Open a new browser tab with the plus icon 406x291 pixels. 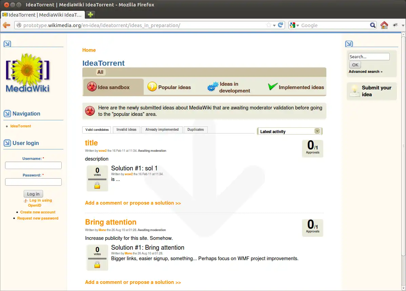click(91, 15)
